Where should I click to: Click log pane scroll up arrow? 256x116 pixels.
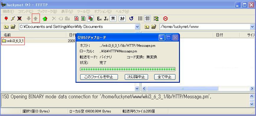pos(252,96)
